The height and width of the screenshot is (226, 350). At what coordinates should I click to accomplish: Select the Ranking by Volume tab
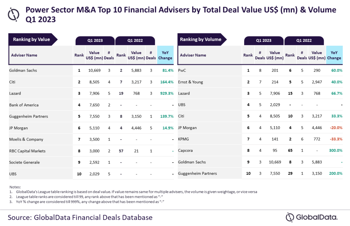(201, 40)
